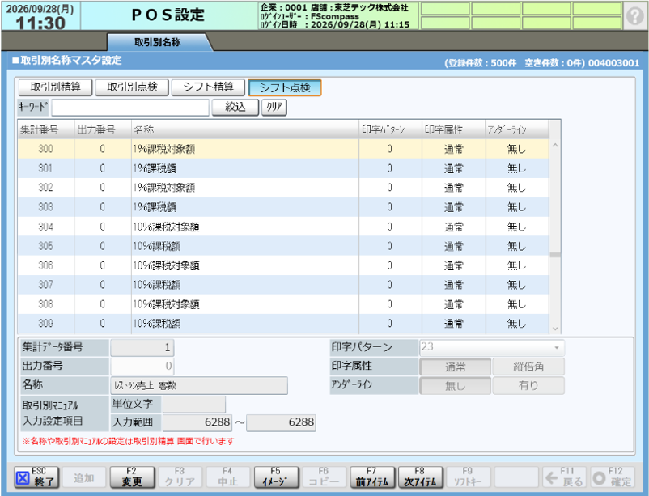The image size is (649, 496).
Task: Click the table scrollbar down arrow
Action: (x=555, y=329)
